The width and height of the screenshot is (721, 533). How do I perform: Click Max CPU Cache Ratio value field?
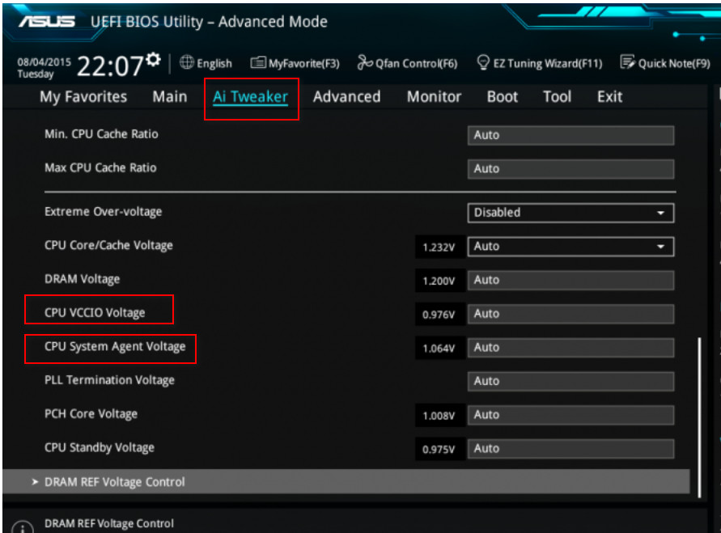point(570,168)
